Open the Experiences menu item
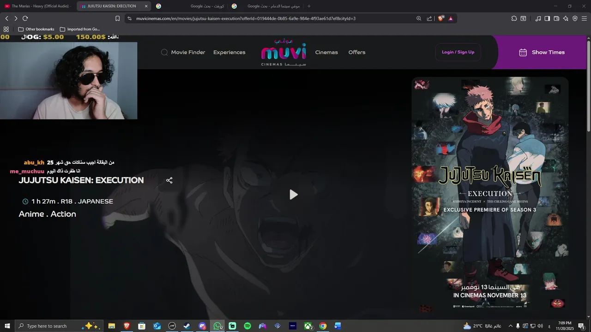 229,52
